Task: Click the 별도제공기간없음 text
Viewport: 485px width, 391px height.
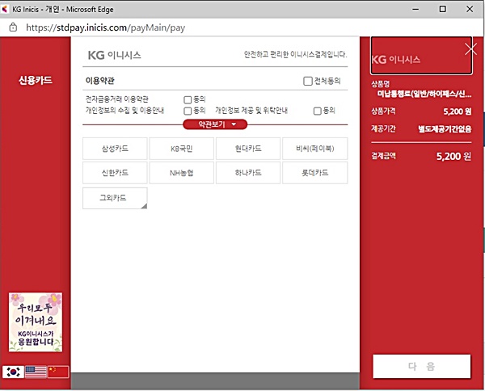Action: pos(445,129)
